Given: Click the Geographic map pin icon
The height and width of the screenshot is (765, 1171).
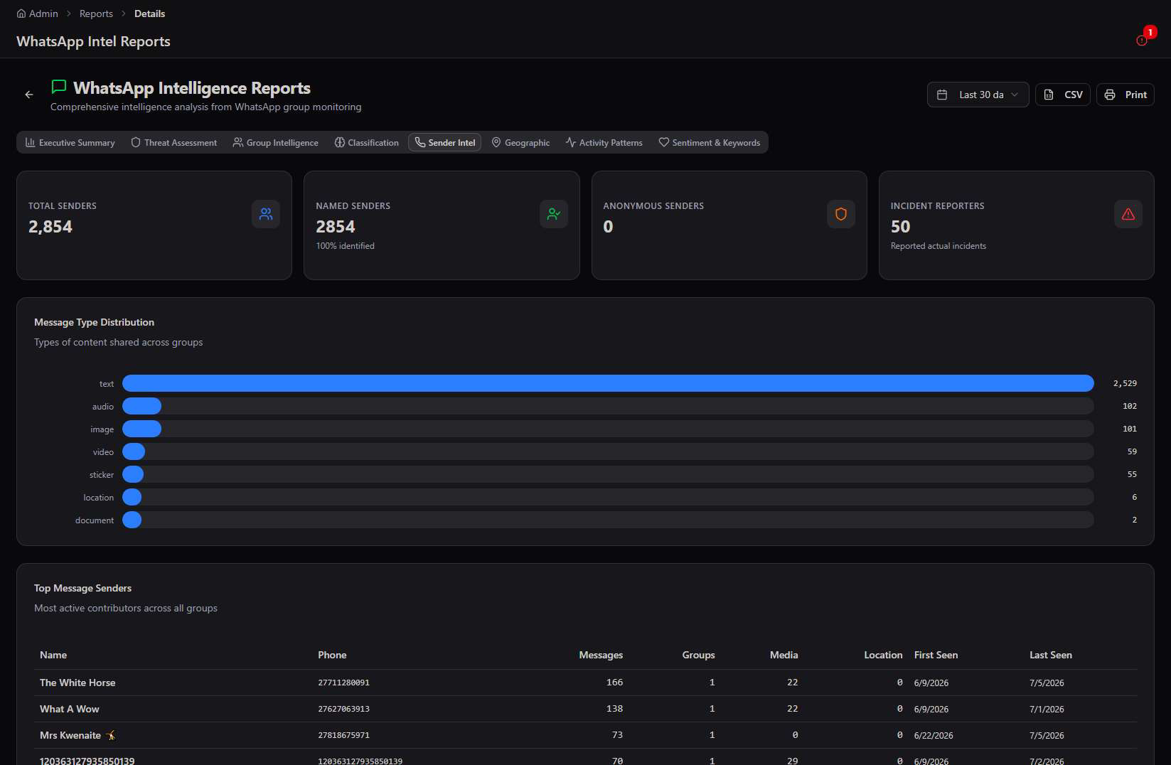Looking at the screenshot, I should point(496,142).
